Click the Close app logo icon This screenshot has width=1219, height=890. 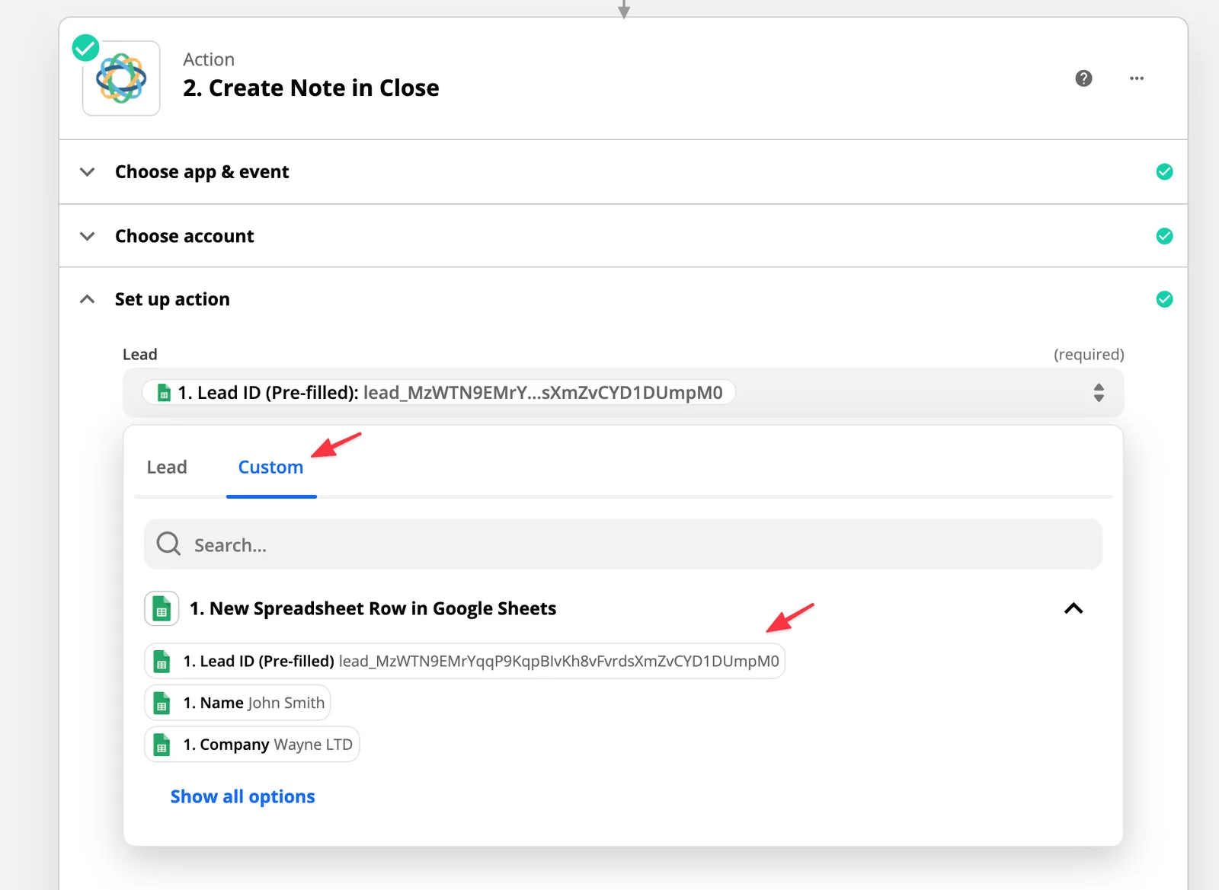[x=121, y=78]
